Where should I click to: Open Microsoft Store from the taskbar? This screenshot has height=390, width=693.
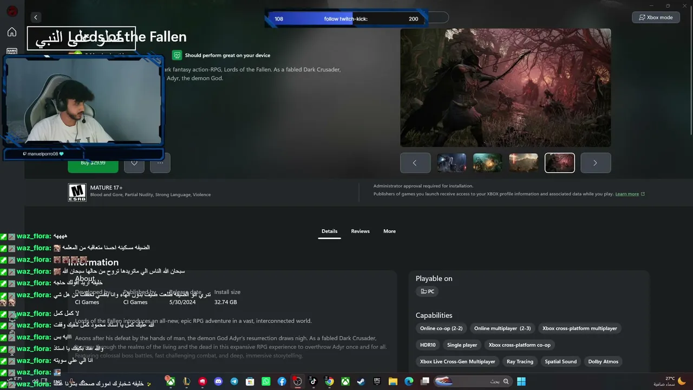(250, 381)
